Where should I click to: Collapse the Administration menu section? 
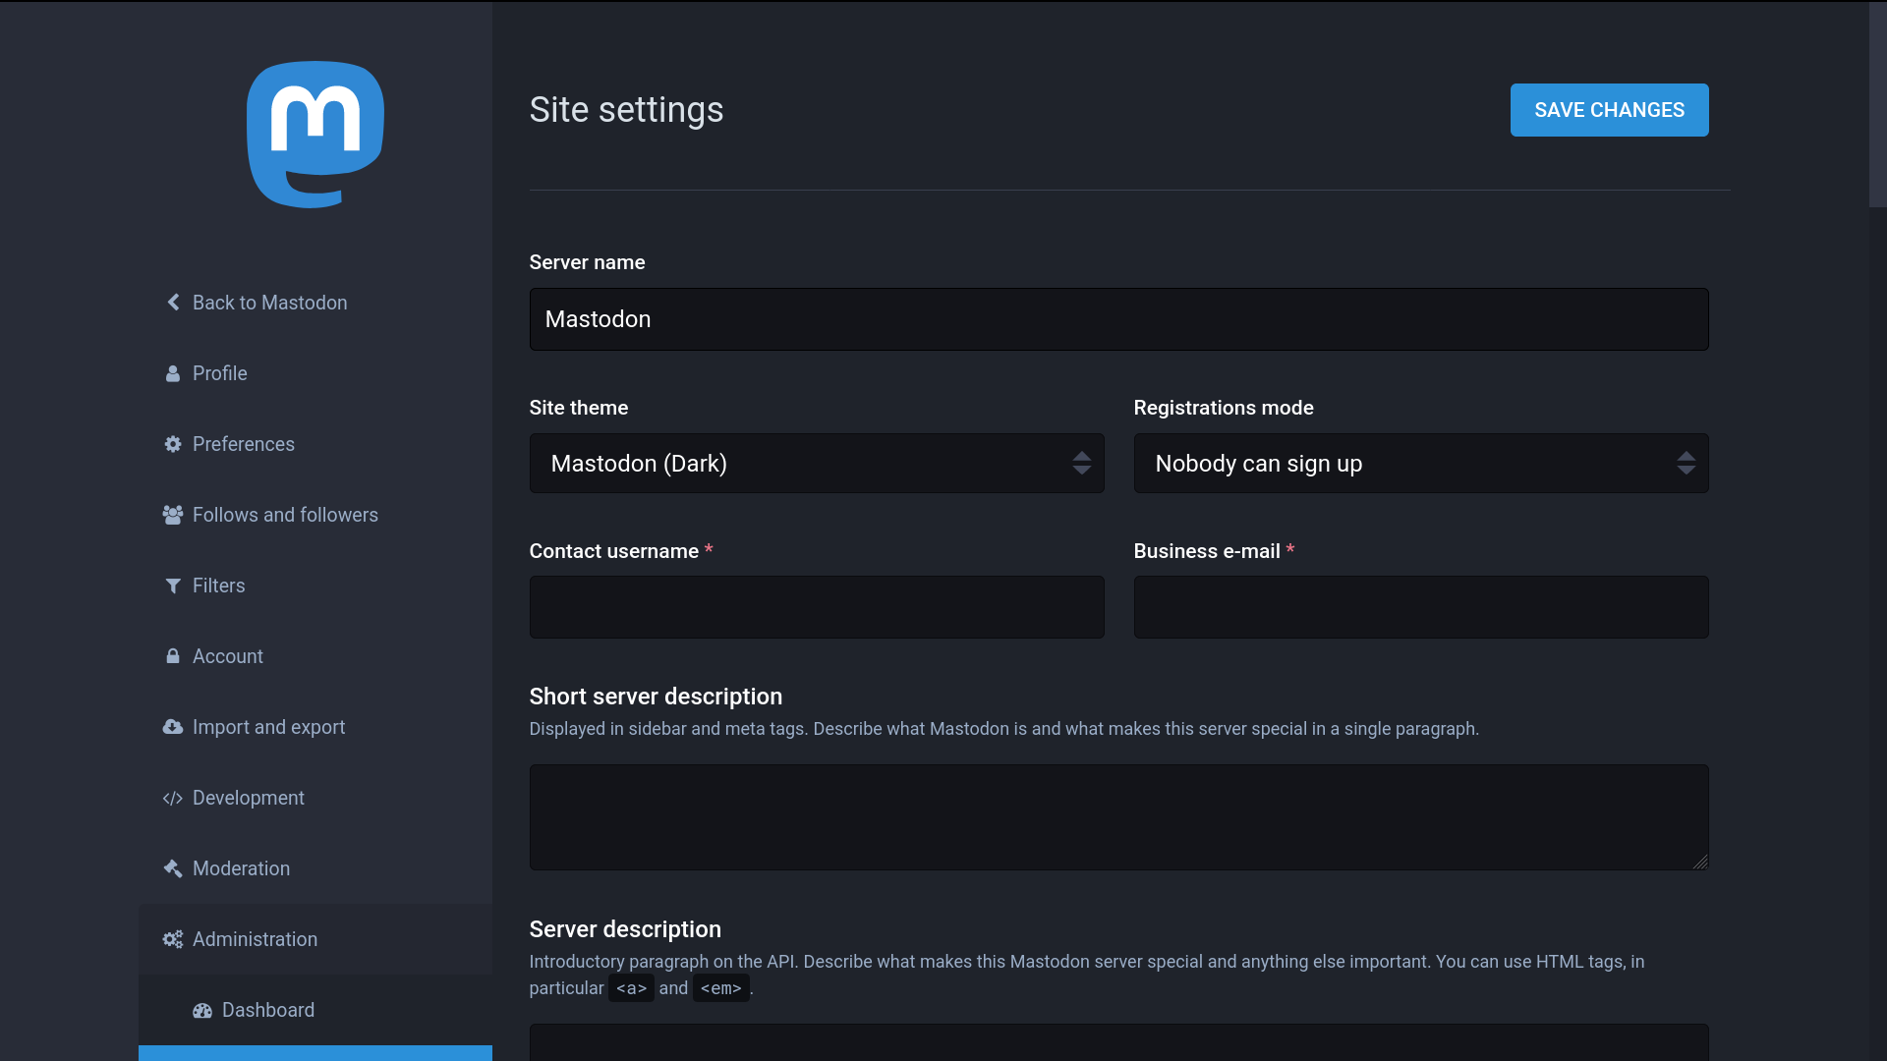click(255, 939)
